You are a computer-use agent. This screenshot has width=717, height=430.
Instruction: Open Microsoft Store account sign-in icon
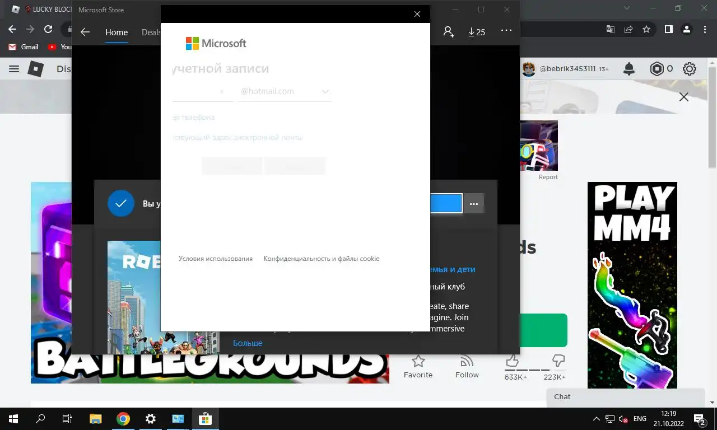tap(449, 32)
